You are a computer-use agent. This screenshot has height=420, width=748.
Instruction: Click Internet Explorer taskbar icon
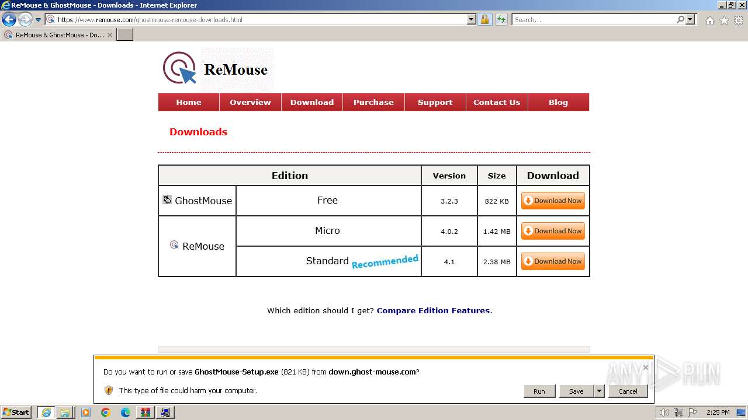pos(46,412)
